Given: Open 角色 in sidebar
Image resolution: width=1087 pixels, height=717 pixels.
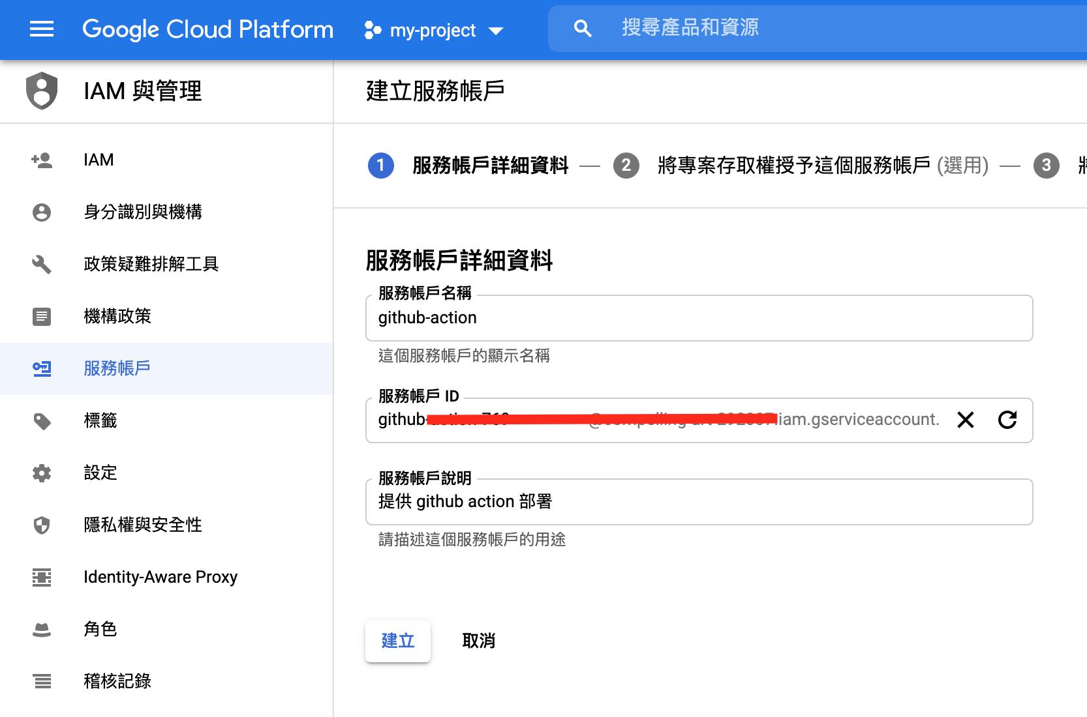Looking at the screenshot, I should tap(166, 630).
